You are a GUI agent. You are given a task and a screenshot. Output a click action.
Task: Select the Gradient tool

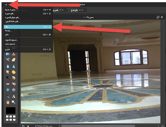click(x=8, y=54)
